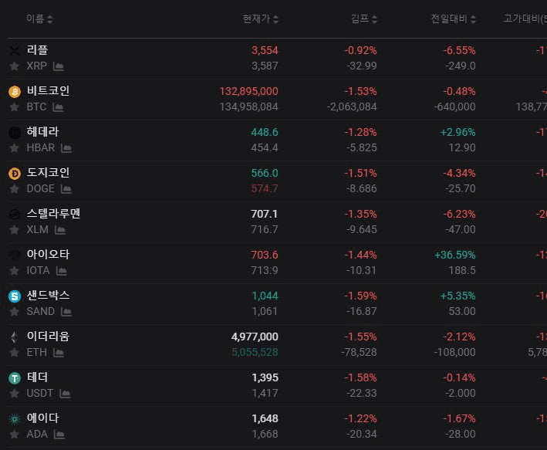Click the blue Sandbox logo
This screenshot has height=450, width=547.
point(15,296)
